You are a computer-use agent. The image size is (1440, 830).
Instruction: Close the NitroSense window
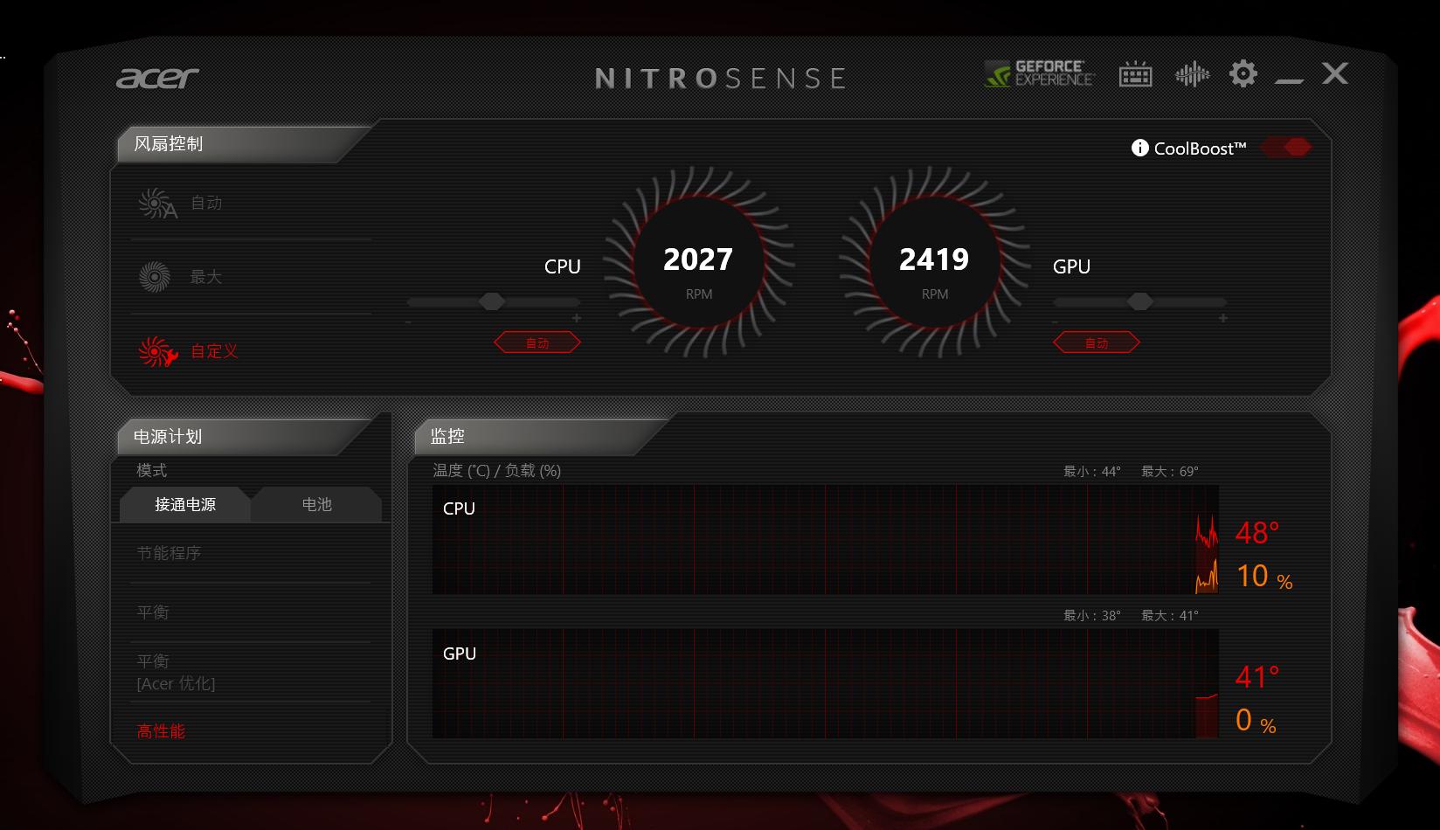tap(1334, 73)
